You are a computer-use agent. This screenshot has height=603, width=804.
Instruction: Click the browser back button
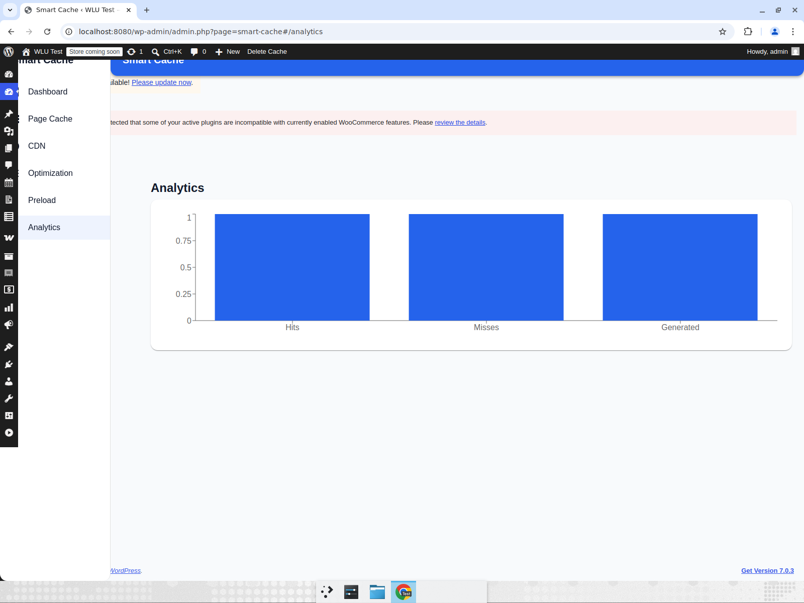(x=11, y=32)
